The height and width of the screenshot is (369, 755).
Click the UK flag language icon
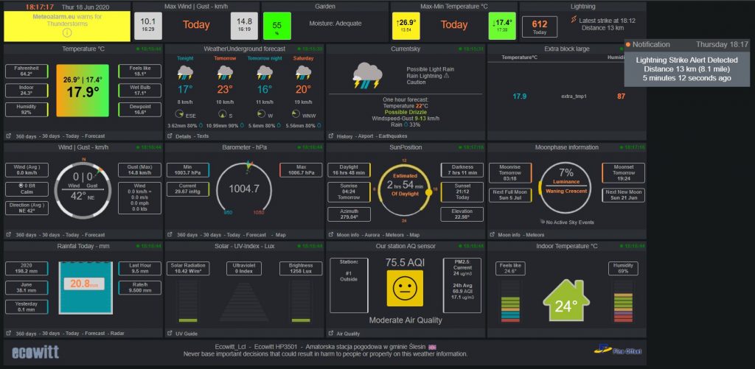click(432, 346)
